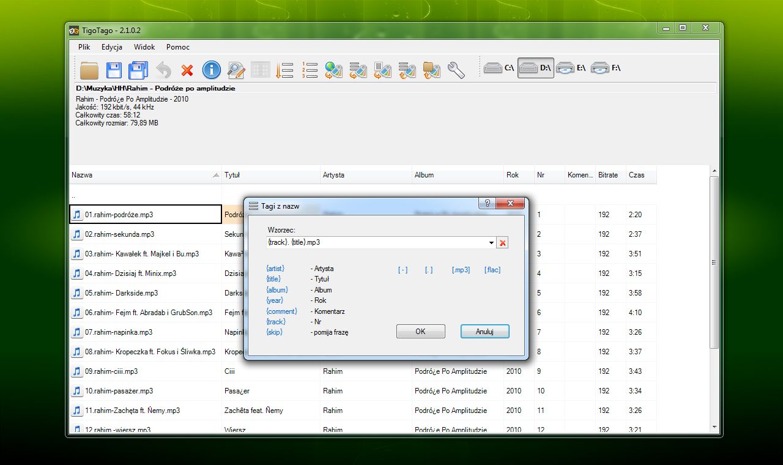
Task: Sort by the Bitrate column header
Action: click(x=611, y=175)
